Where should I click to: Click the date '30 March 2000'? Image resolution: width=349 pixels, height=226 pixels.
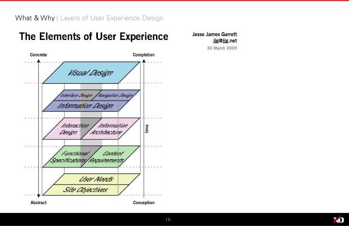click(222, 48)
